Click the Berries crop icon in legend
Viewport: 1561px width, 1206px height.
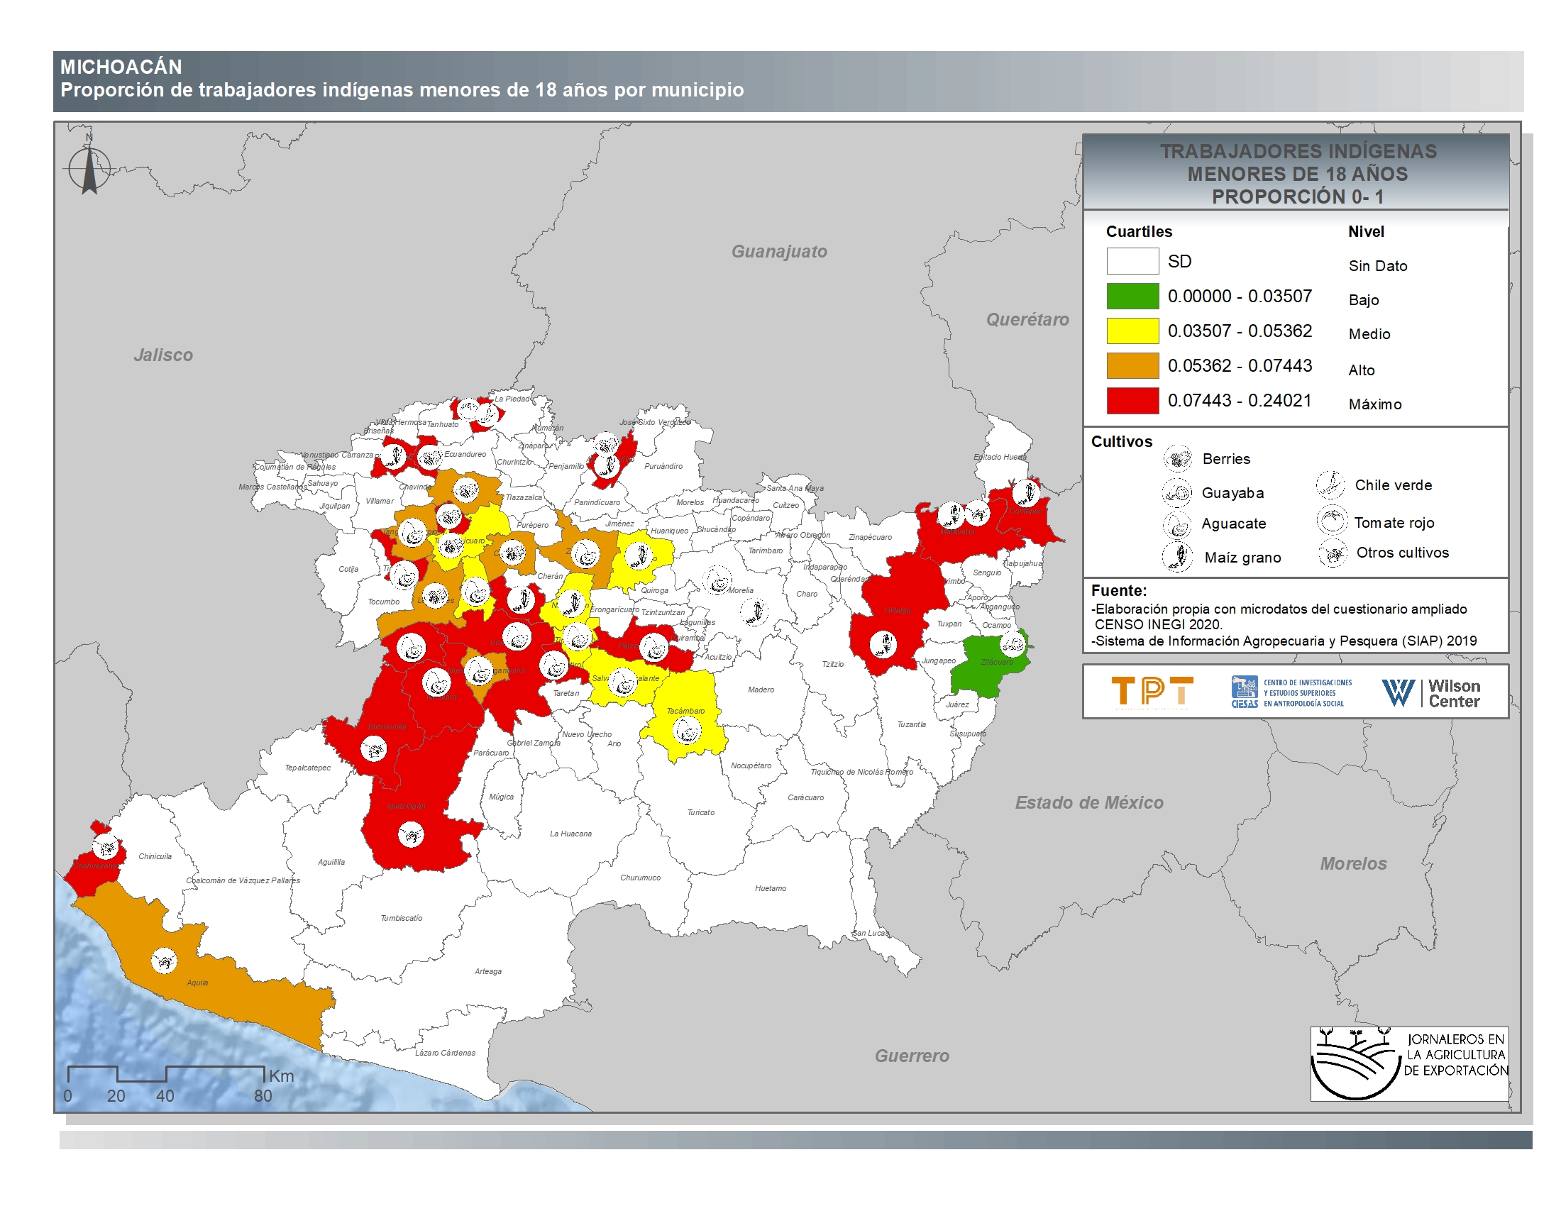(1177, 458)
